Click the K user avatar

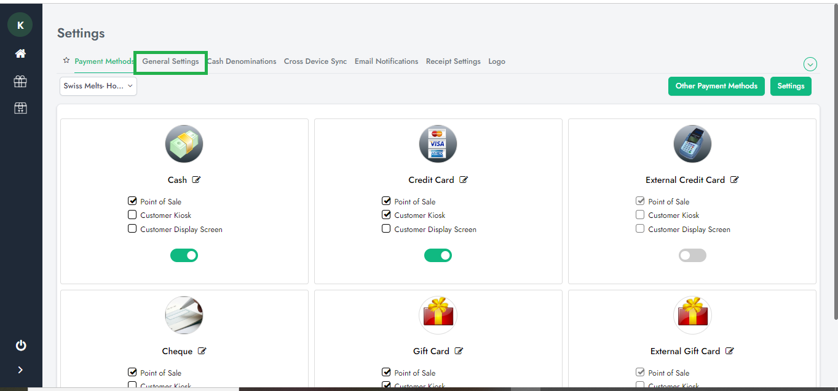click(x=20, y=25)
